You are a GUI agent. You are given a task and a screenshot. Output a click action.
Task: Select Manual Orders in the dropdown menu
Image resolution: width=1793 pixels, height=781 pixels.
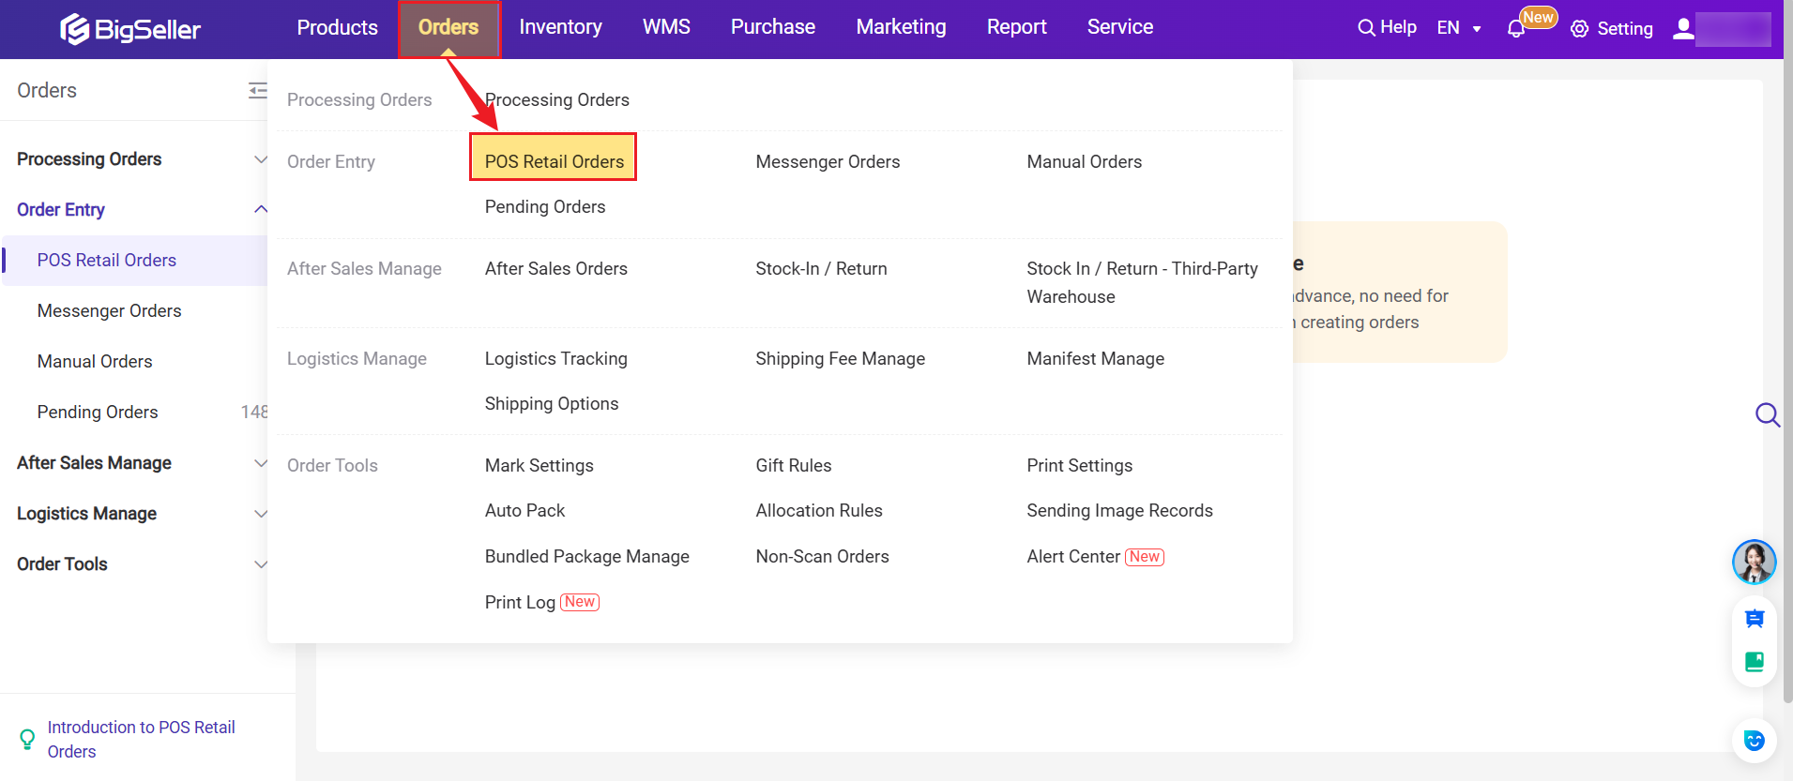[x=1084, y=161]
